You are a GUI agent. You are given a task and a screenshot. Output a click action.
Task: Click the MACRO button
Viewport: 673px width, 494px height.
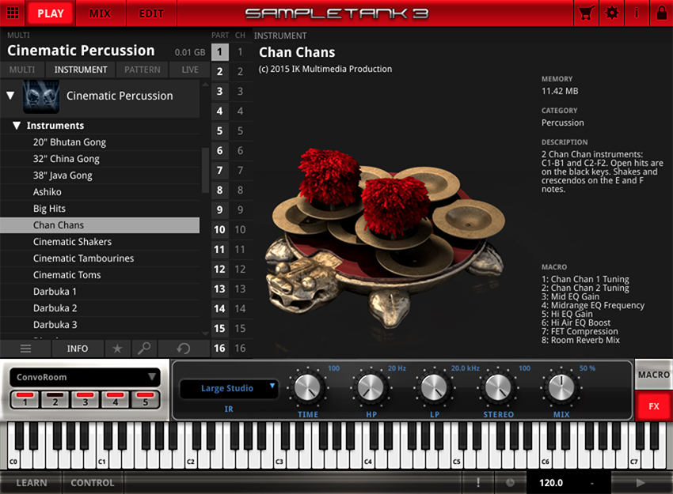653,375
